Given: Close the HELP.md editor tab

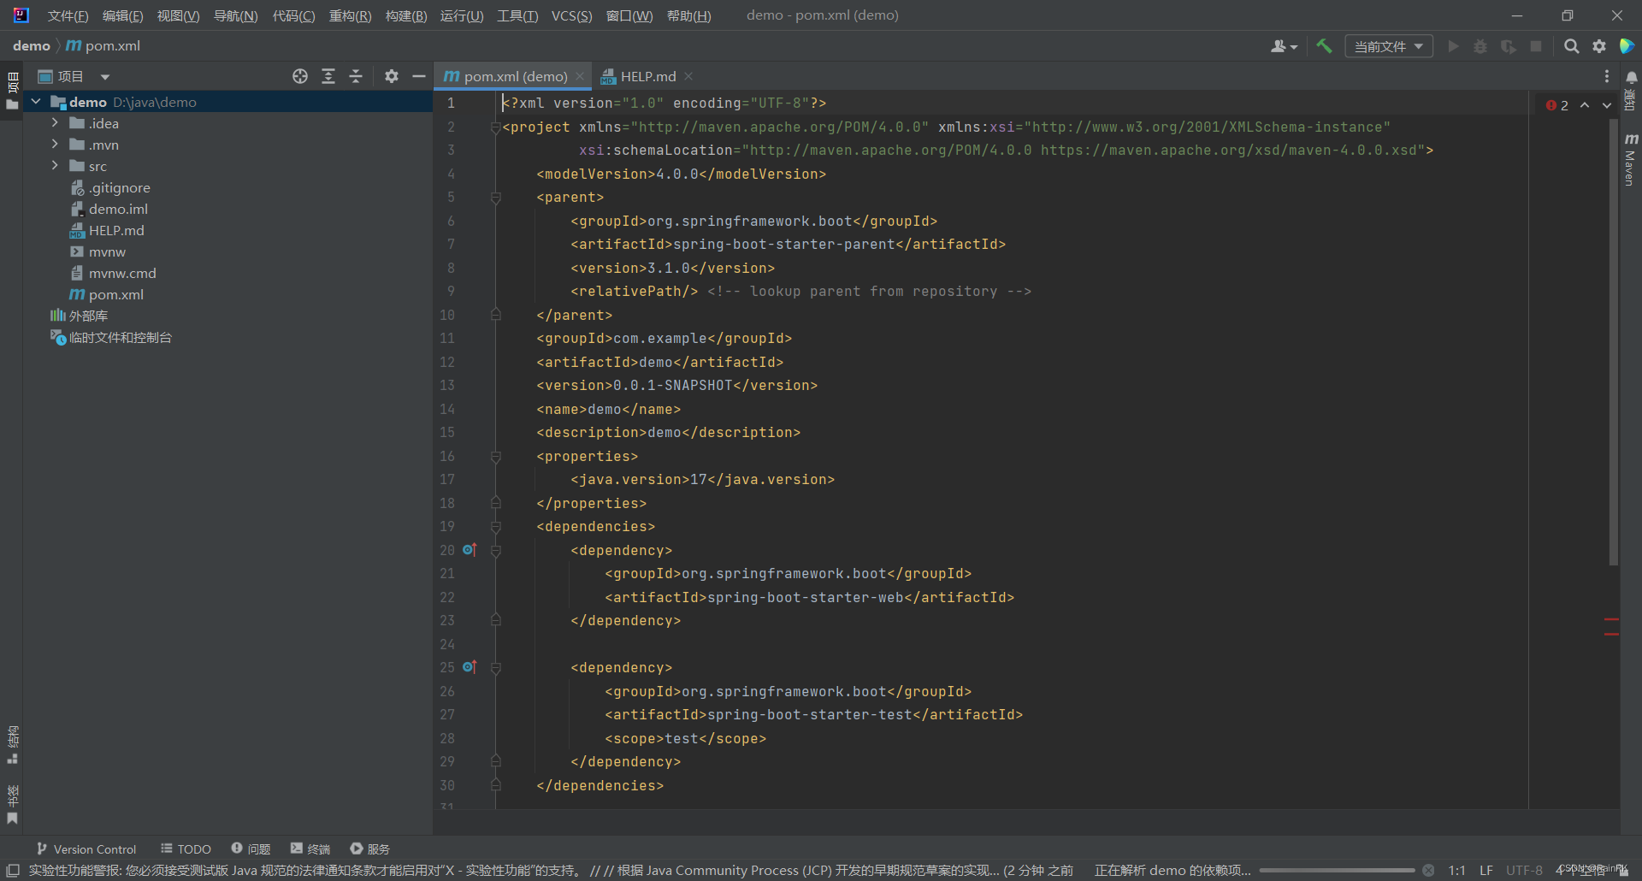Looking at the screenshot, I should (688, 76).
